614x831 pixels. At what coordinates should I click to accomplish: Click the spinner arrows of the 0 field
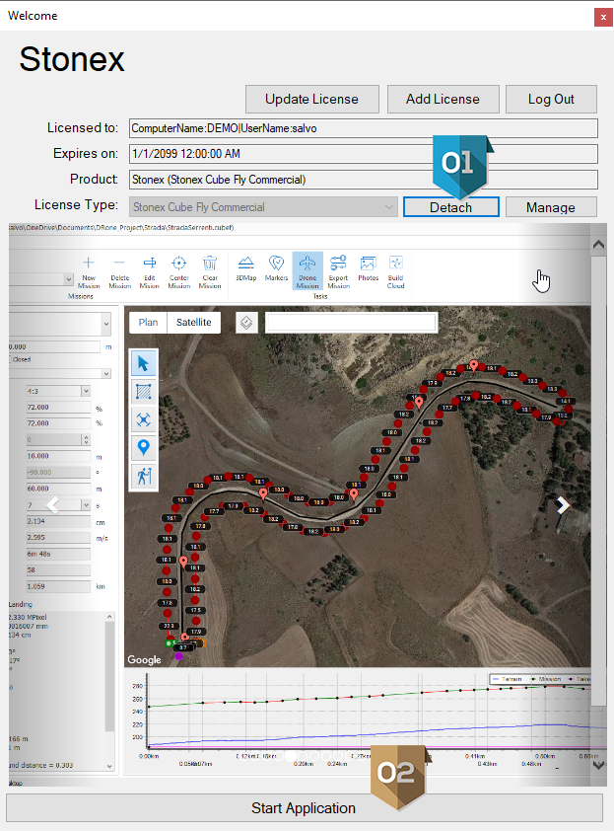pos(87,440)
